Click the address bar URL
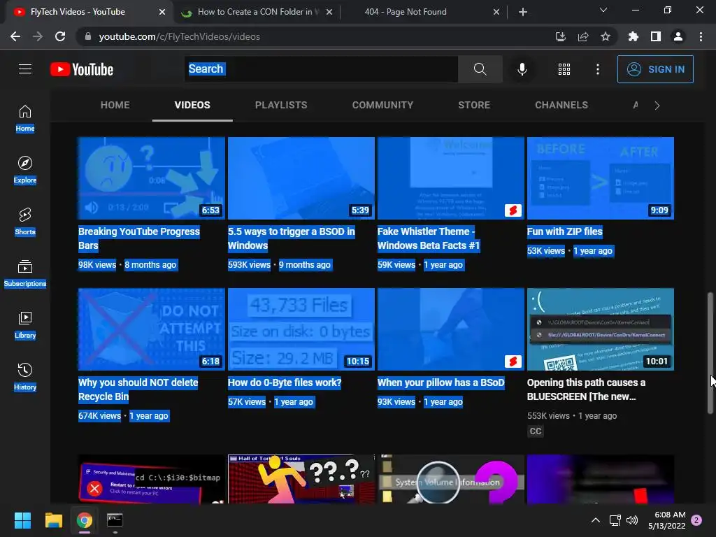 tap(180, 36)
